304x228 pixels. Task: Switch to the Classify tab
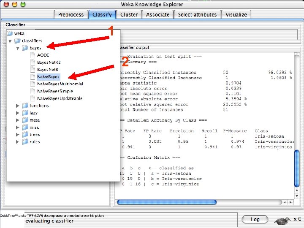click(x=102, y=15)
